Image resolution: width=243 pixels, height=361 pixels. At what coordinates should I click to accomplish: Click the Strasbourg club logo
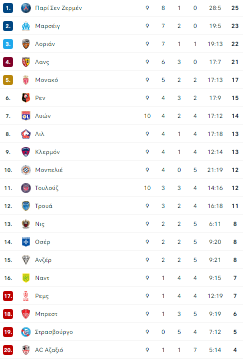pyautogui.click(x=26, y=332)
